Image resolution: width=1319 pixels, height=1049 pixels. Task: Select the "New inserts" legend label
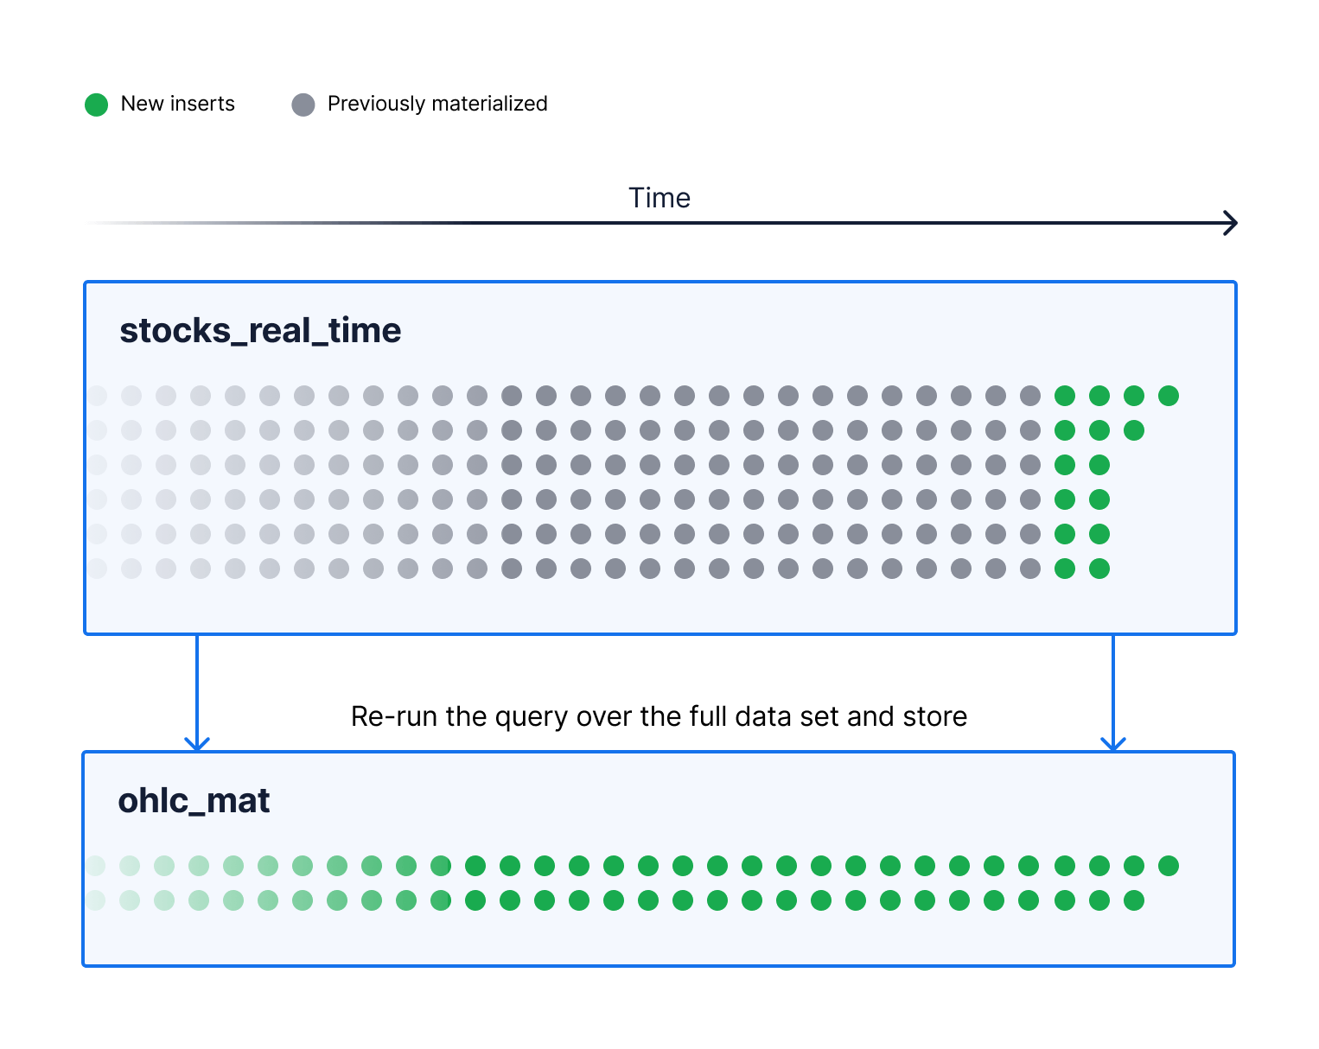(x=177, y=104)
